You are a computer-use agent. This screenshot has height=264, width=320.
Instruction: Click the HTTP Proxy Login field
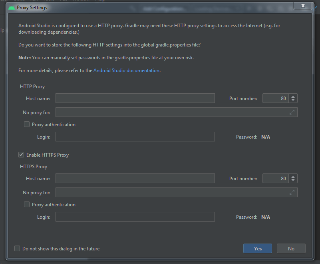pos(135,137)
